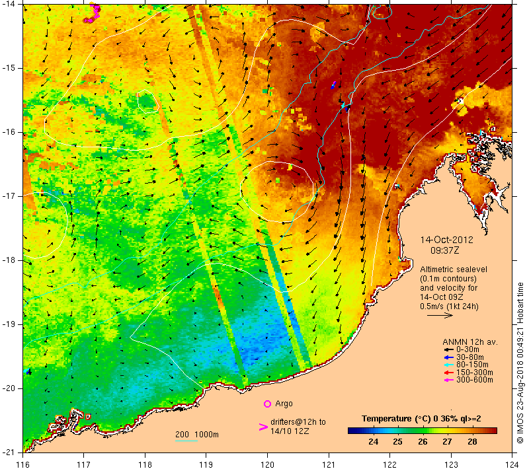529x469 pixels.
Task: Click the magenta drifters arrowhead symbol
Action: pyautogui.click(x=263, y=427)
